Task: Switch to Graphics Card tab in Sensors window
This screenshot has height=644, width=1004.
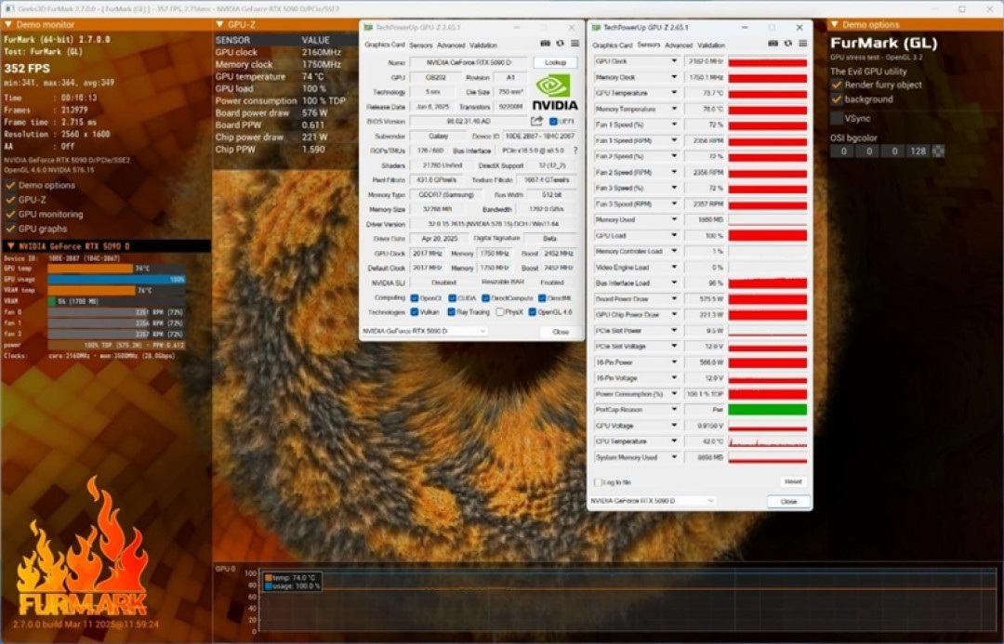Action: 612,46
